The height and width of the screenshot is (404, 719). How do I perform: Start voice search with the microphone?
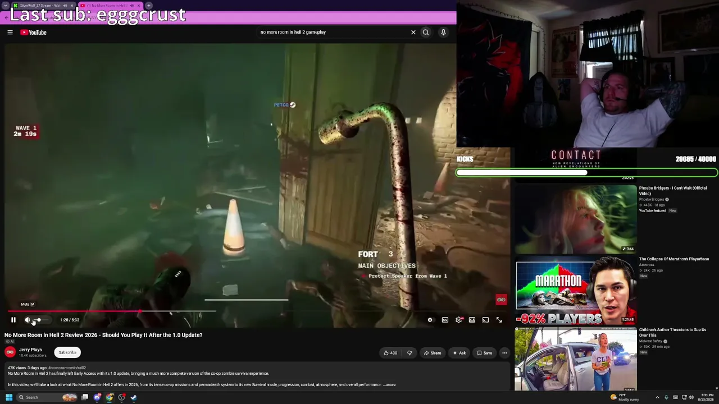443,32
